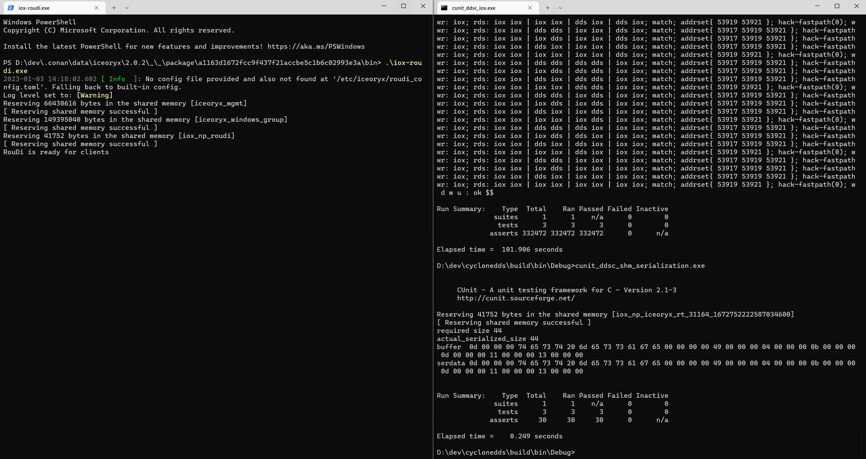Minimize the right terminal window
Viewport: 866px width, 459px height.
(x=817, y=6)
